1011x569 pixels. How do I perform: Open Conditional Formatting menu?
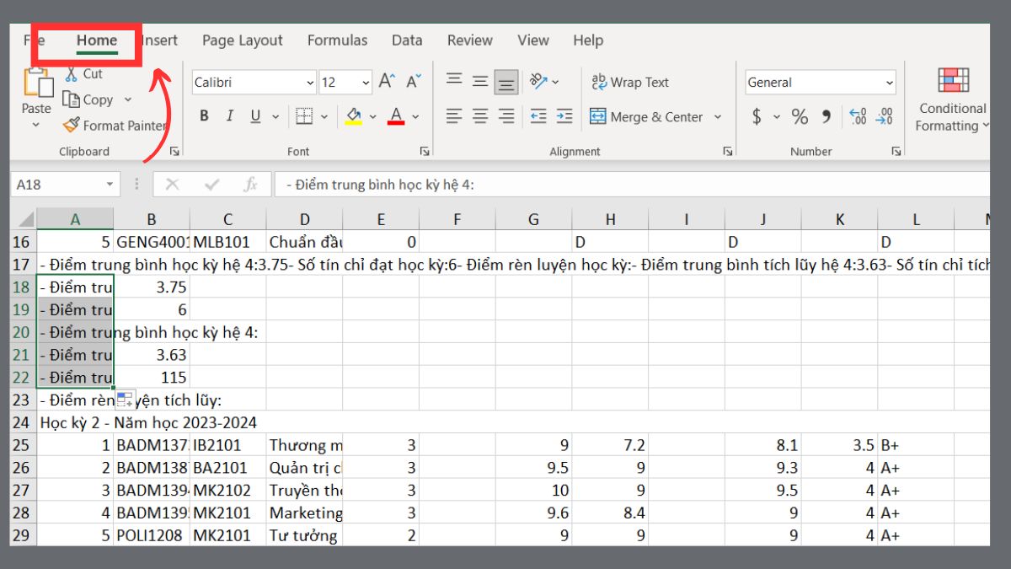point(952,99)
